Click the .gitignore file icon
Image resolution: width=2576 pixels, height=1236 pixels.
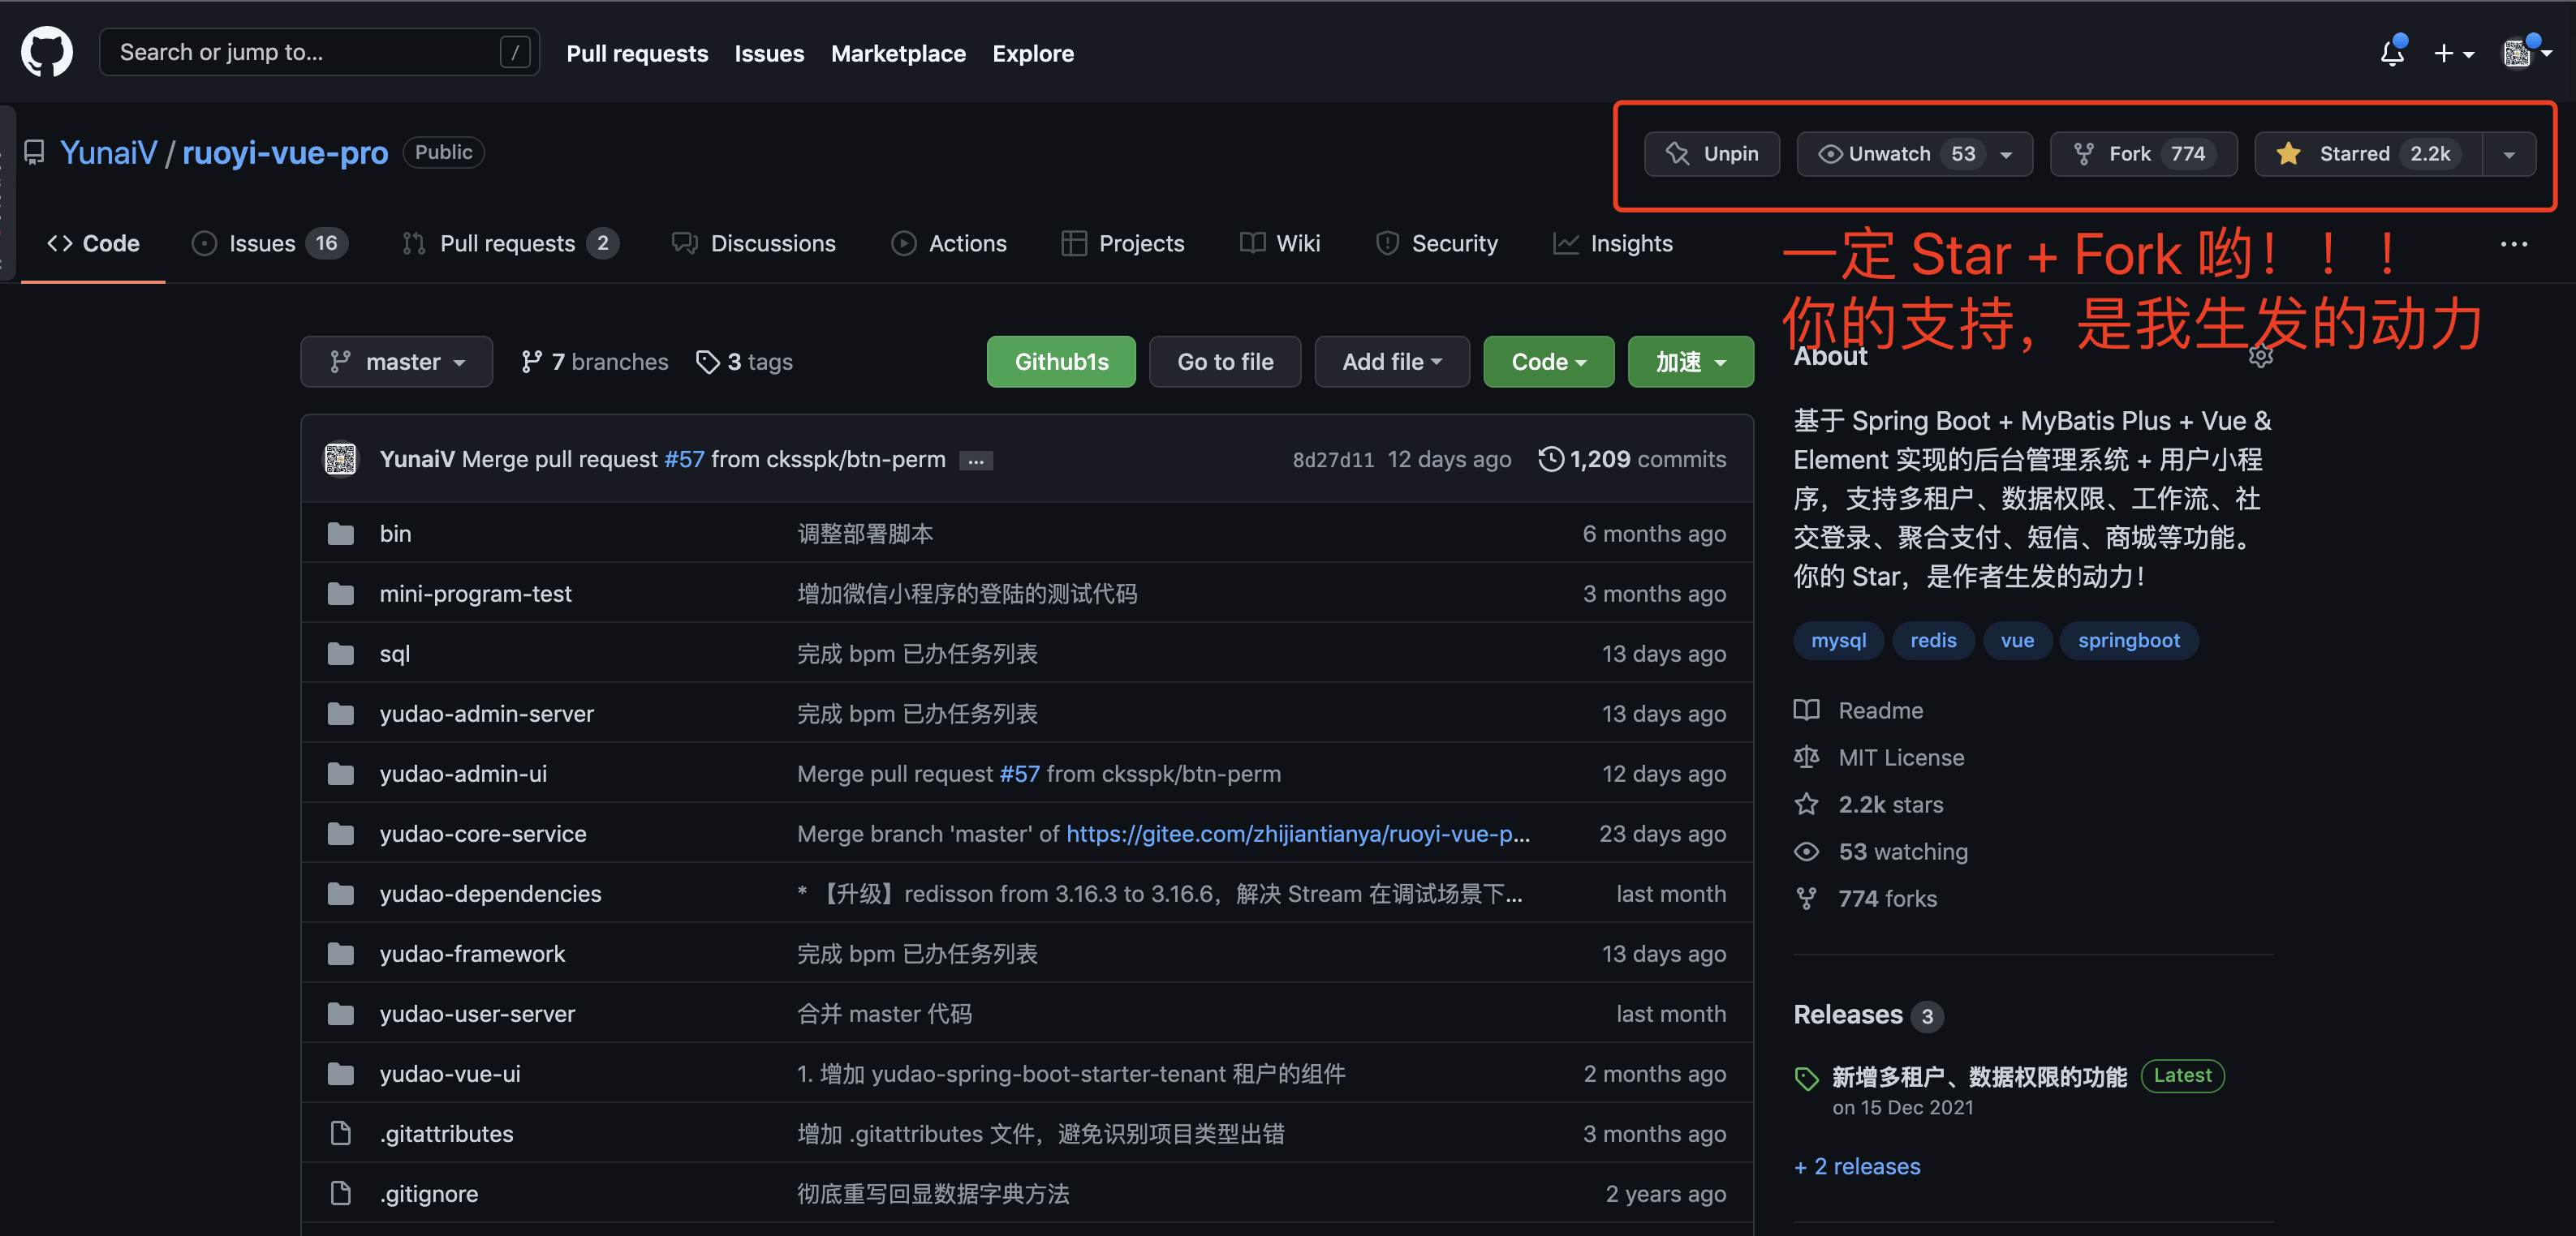coord(341,1193)
